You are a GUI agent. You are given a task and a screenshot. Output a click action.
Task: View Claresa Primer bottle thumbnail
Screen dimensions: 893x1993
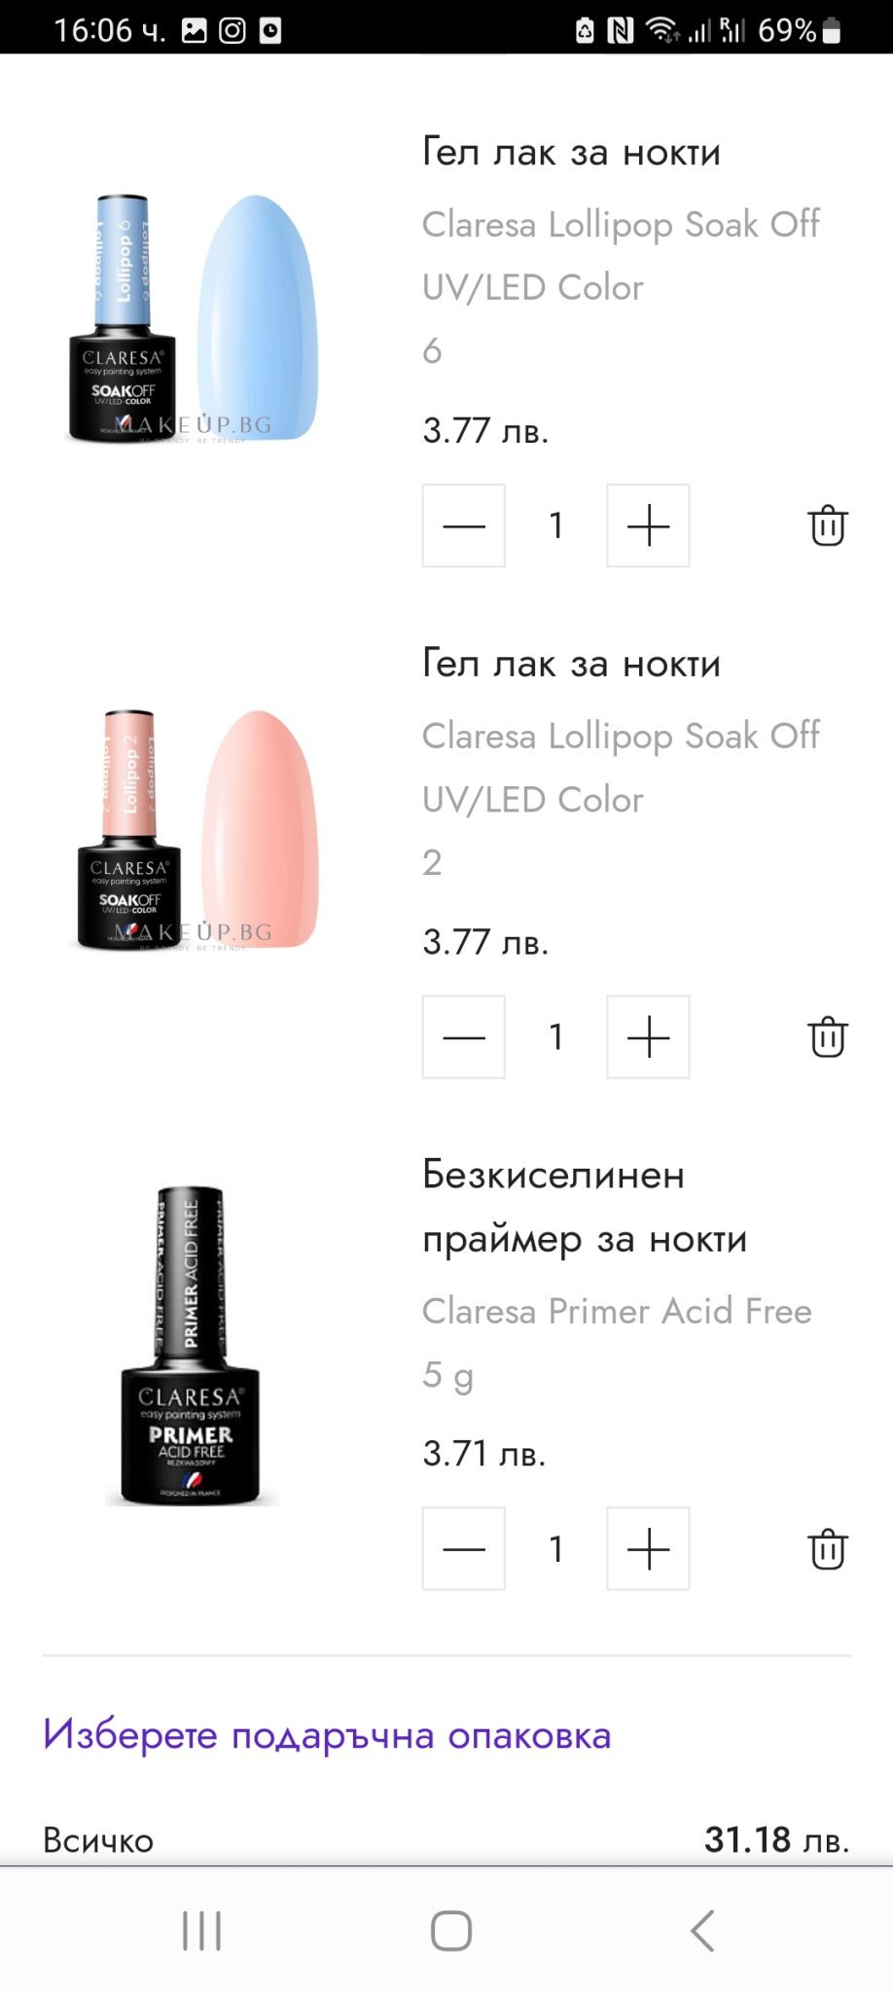point(192,1345)
